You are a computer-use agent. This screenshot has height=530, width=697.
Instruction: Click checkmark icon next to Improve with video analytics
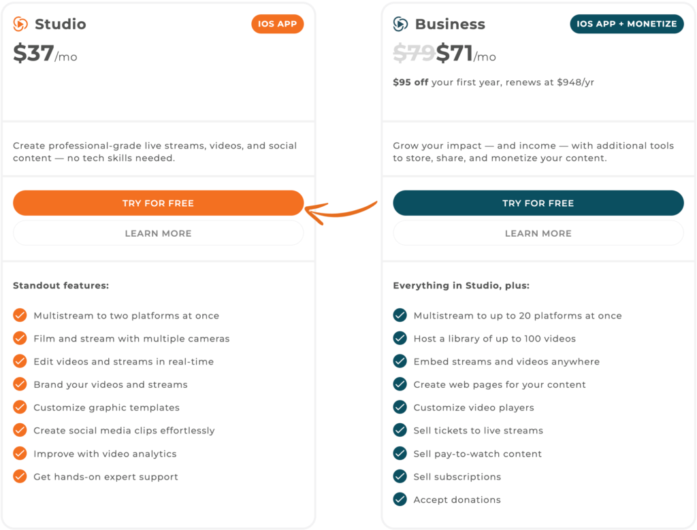point(20,453)
